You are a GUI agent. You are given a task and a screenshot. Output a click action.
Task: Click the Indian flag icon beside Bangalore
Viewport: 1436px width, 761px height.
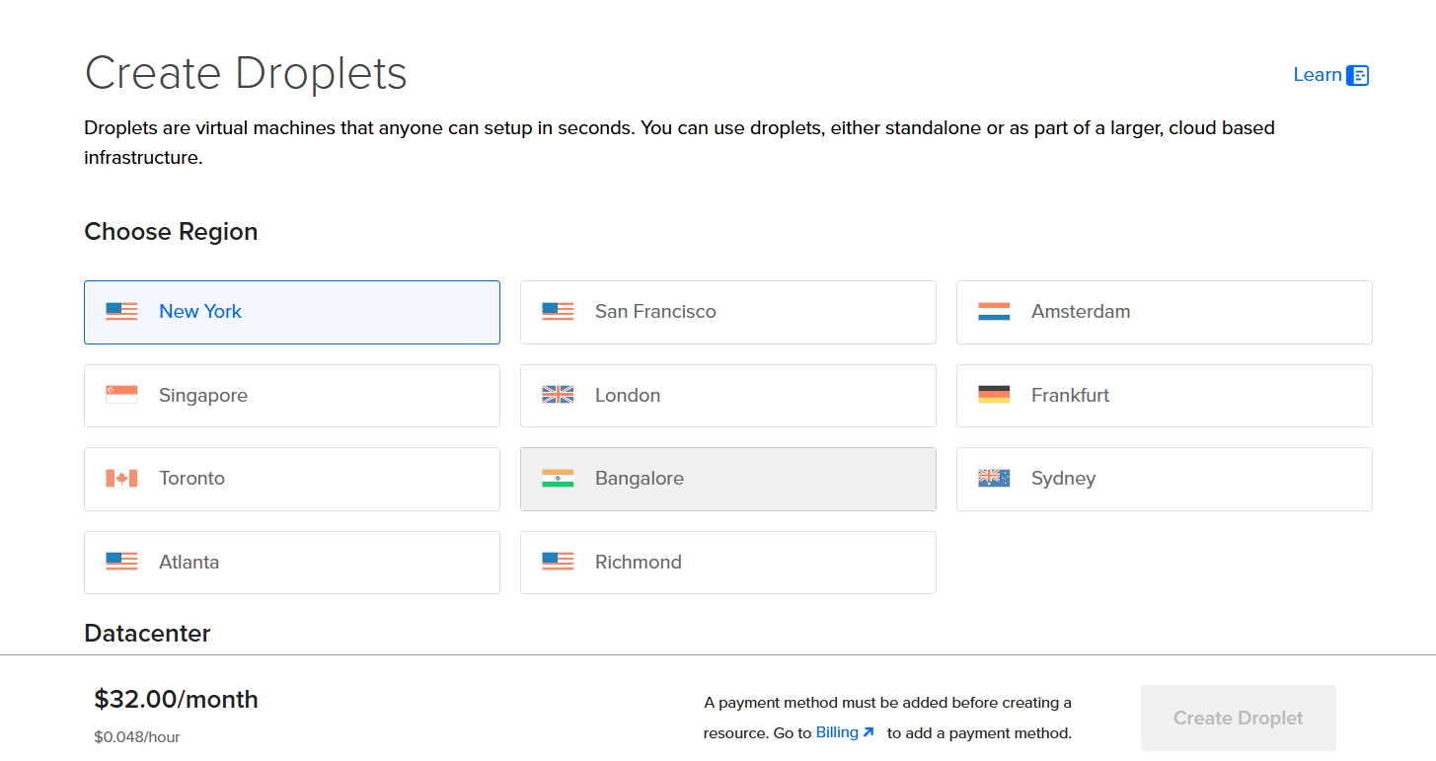(558, 479)
